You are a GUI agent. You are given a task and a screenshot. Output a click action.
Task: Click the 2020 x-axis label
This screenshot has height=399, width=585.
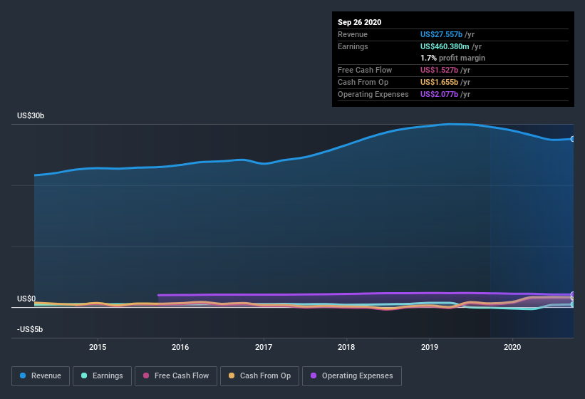pos(512,347)
